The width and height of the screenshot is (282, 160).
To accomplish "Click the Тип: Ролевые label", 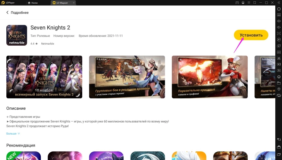I will 40,36.
